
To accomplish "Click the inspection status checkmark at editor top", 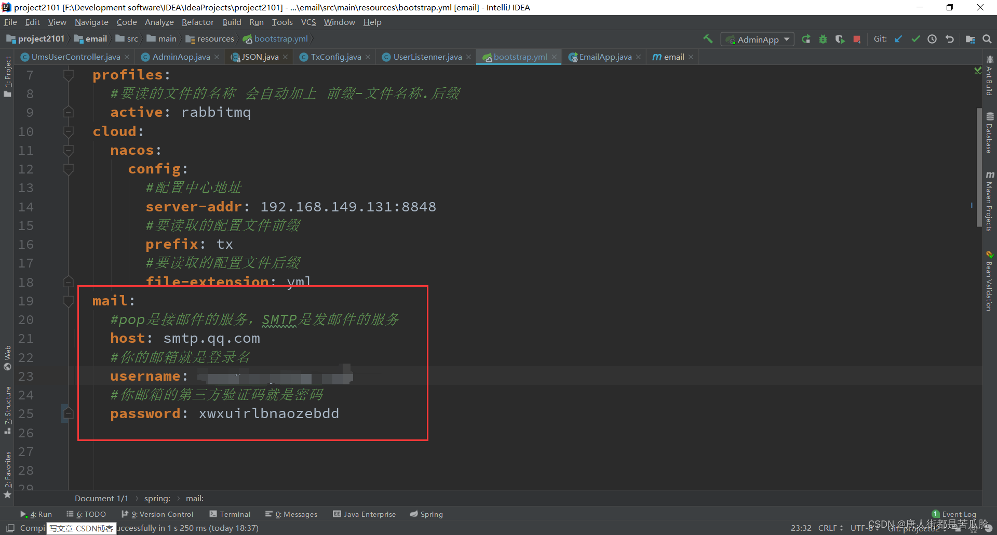I will [978, 71].
